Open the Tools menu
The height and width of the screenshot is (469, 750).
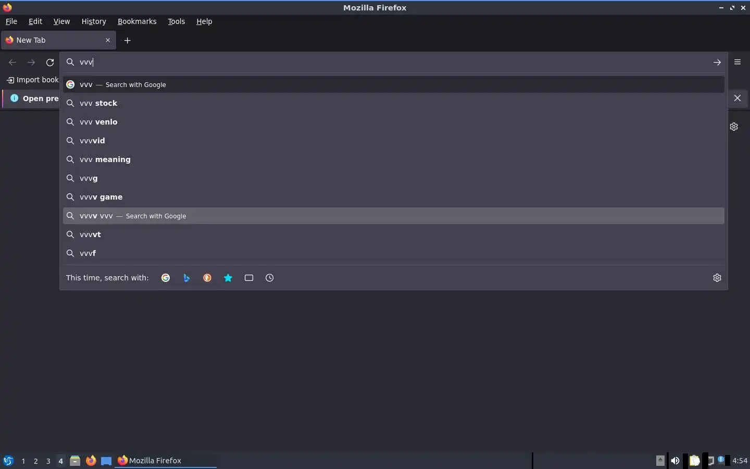point(176,21)
